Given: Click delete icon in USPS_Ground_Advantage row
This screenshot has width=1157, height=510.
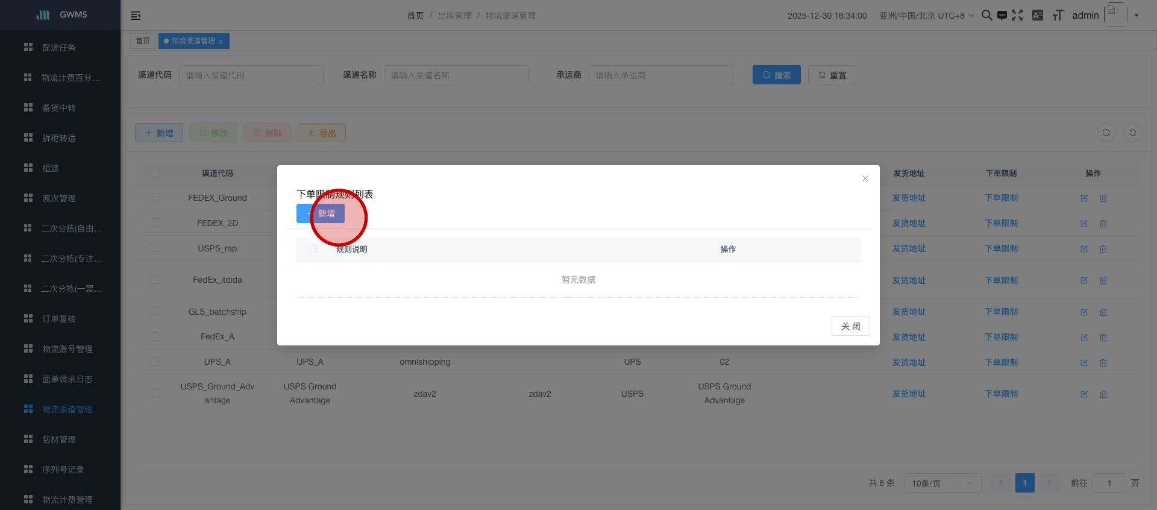Looking at the screenshot, I should pos(1103,394).
